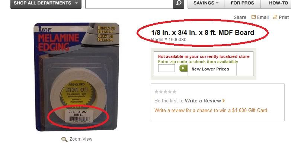
Task: Open the For Pros menu
Action: pos(242,3)
